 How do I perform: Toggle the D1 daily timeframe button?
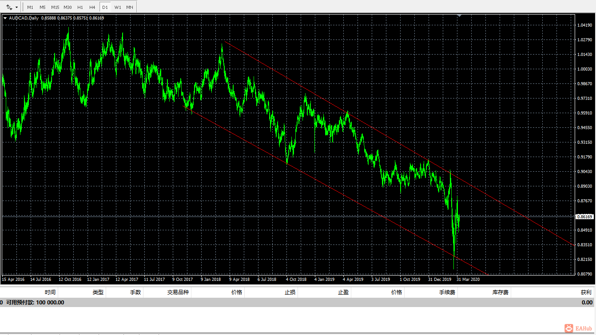click(x=105, y=7)
